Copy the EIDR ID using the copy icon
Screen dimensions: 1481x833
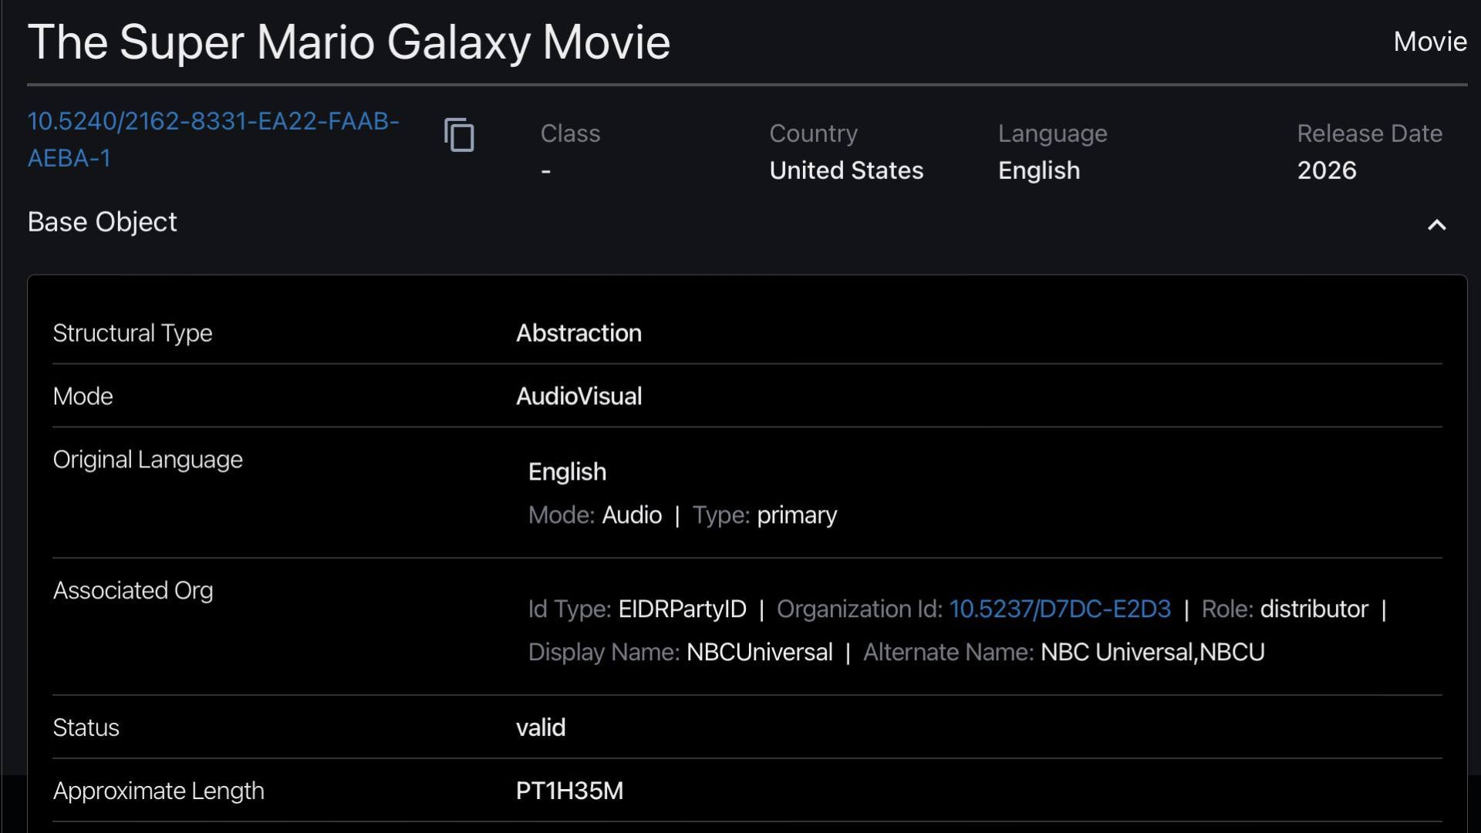[460, 136]
